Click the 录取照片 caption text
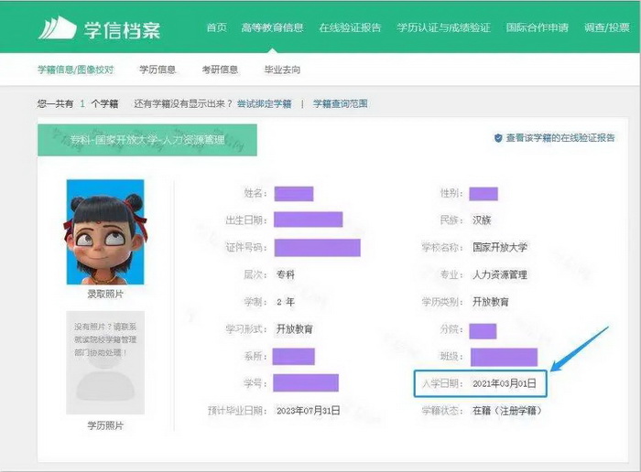The image size is (641, 472). pyautogui.click(x=105, y=294)
